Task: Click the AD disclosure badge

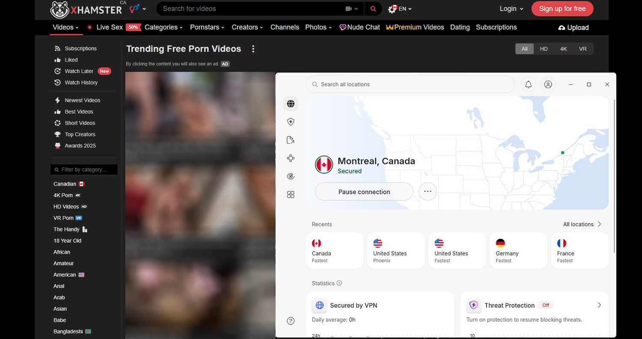Action: (x=225, y=64)
